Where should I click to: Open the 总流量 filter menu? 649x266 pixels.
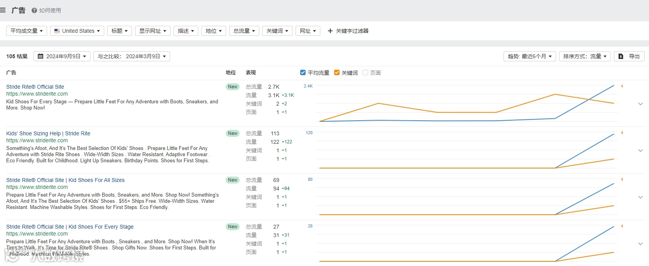point(244,31)
